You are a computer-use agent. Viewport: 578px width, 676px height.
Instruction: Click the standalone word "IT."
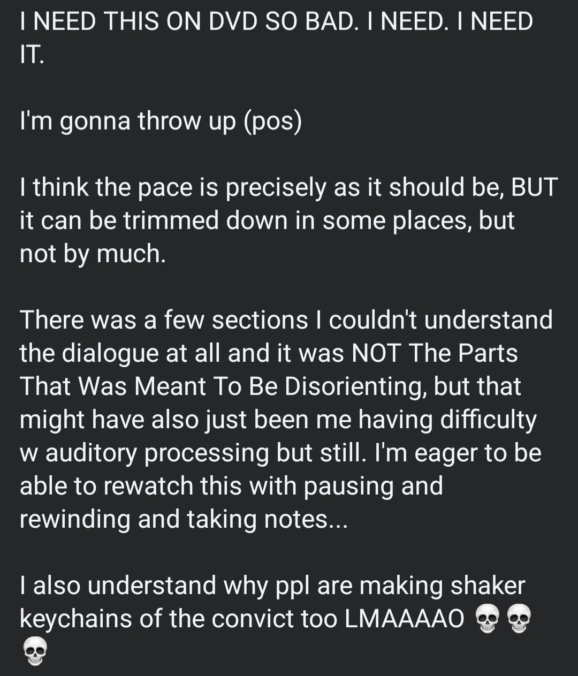[32, 55]
